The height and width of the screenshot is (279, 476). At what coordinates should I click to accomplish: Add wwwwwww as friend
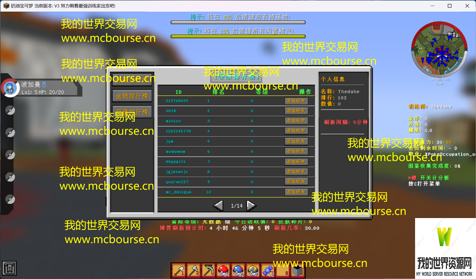click(x=296, y=151)
